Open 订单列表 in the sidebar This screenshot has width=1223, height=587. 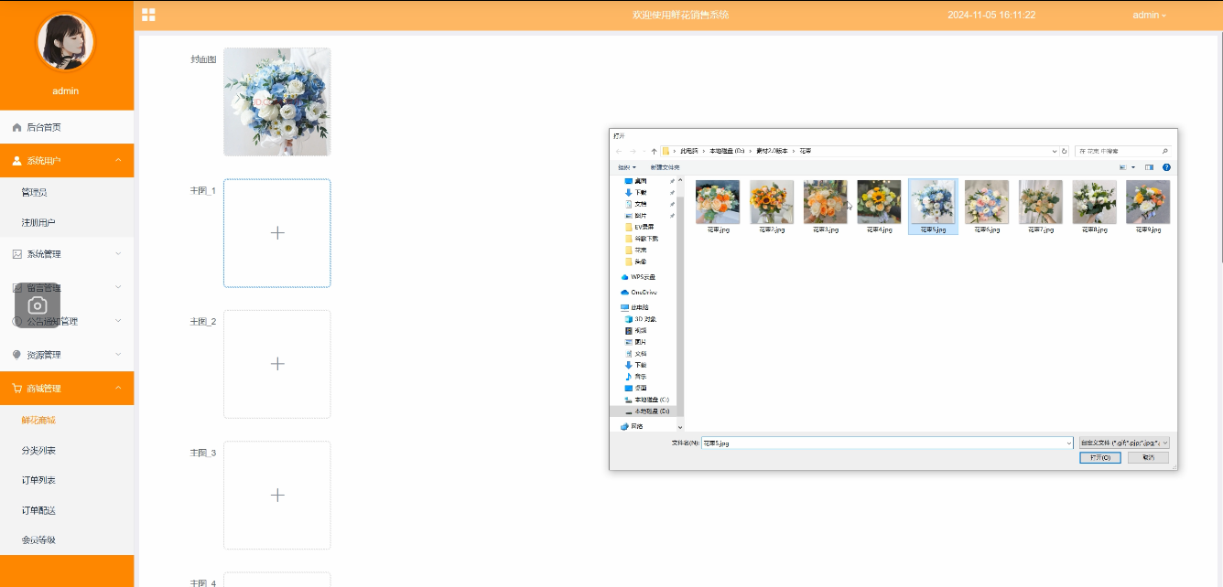point(39,480)
